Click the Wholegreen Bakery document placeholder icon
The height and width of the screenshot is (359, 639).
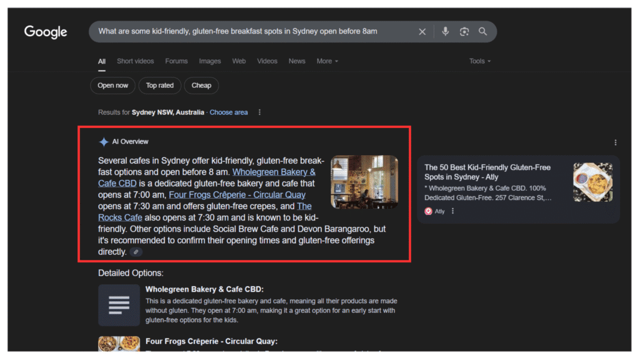(x=119, y=305)
